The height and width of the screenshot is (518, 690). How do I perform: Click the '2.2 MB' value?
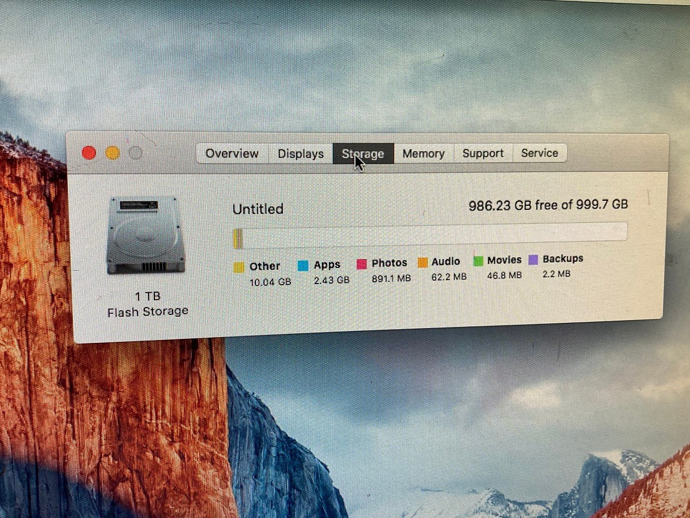tap(556, 274)
